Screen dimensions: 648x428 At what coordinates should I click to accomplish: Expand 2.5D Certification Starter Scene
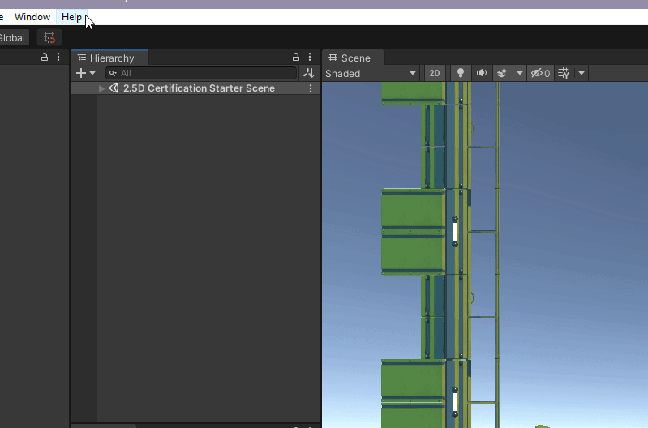pyautogui.click(x=101, y=88)
